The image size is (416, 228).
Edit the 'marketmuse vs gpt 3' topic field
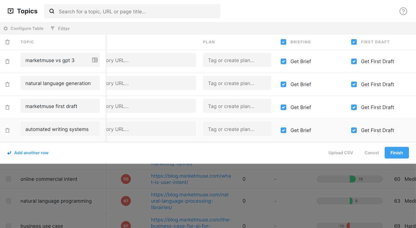coord(60,60)
